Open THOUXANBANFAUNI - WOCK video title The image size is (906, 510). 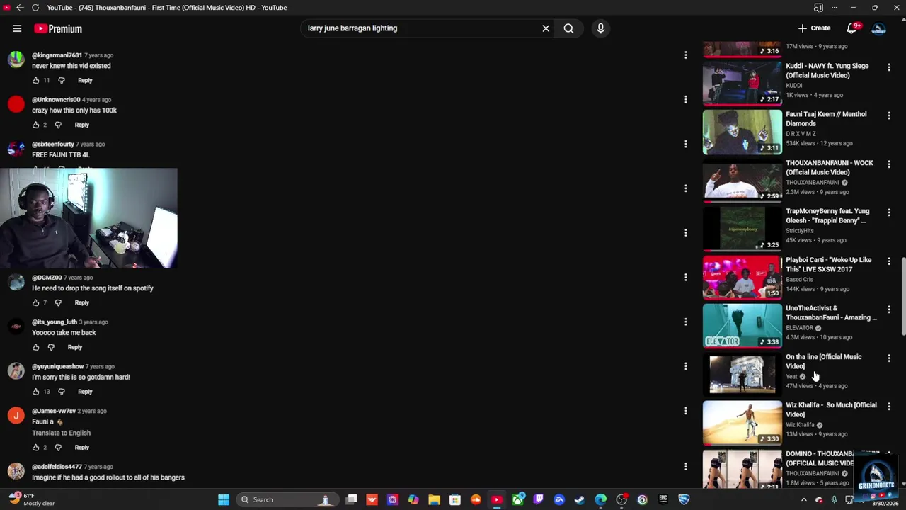829,167
